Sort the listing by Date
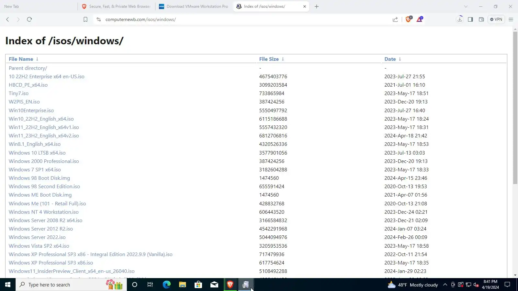Image resolution: width=518 pixels, height=291 pixels. coord(390,59)
